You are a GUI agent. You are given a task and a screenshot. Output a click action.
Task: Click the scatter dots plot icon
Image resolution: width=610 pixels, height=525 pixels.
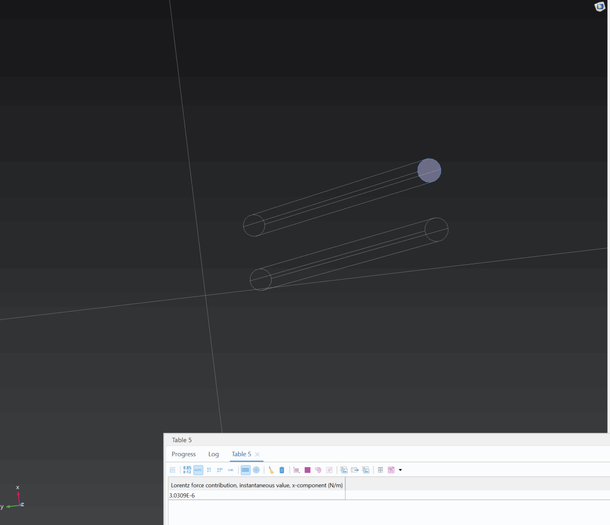(x=329, y=470)
